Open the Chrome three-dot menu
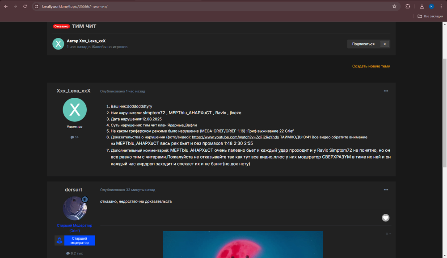447x258 pixels. [x=441, y=6]
